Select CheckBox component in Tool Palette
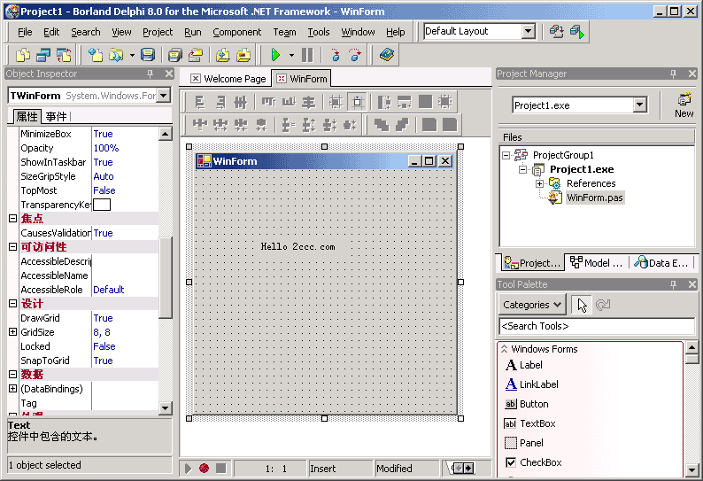Screen dimensions: 703x481 (534, 462)
